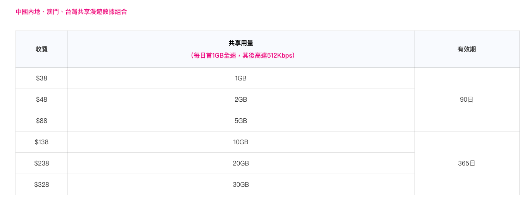
Task: Click the 有效期 column header
Action: pos(466,49)
